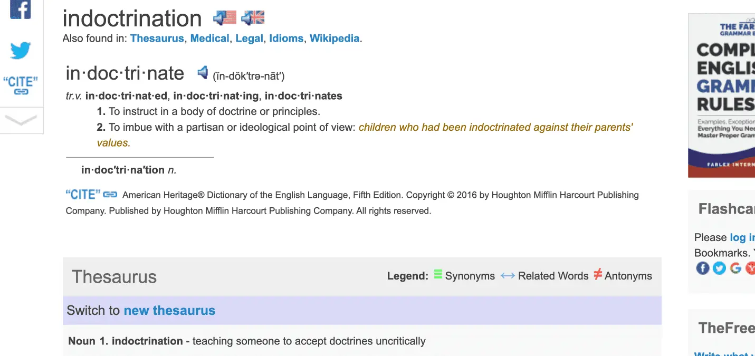The width and height of the screenshot is (755, 356).
Task: Play the US English pronunciation audio
Action: [x=225, y=18]
